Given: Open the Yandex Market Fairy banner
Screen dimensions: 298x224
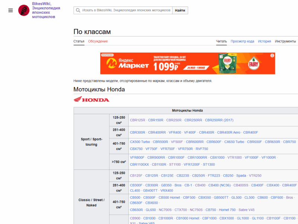Looking at the screenshot, I should tap(188, 63).
